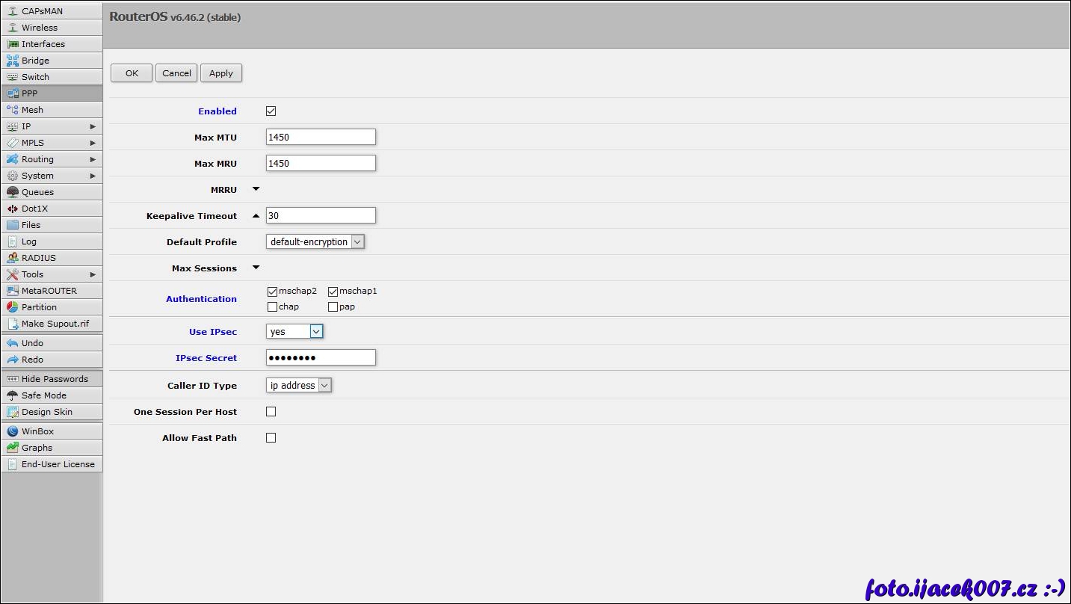Open the Default Profile dropdown
Screen dimensions: 1071x604
tap(315, 242)
